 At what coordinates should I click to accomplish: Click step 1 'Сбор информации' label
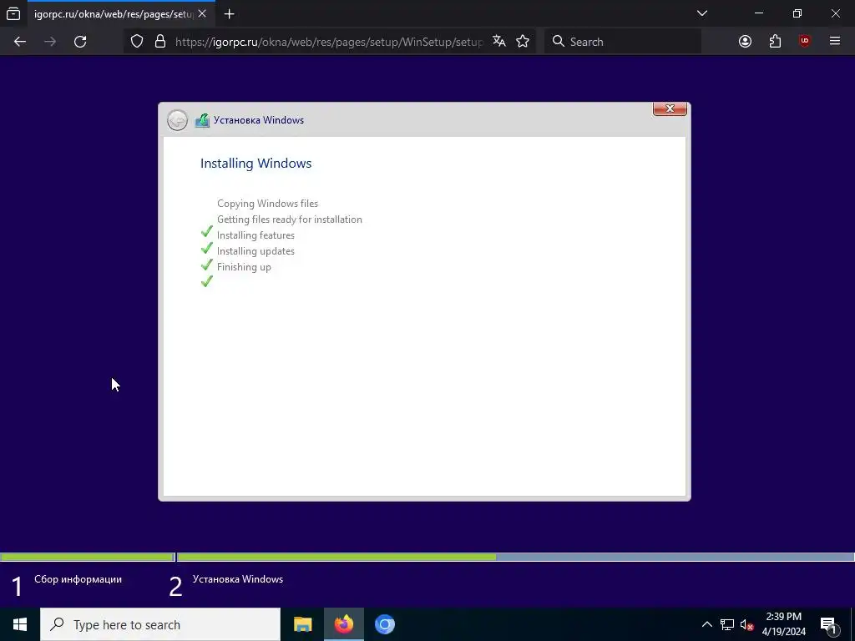point(78,579)
